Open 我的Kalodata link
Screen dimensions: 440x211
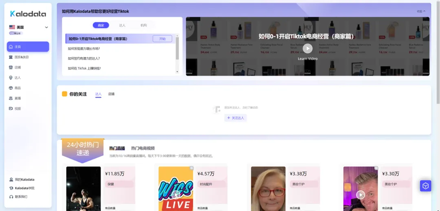pyautogui.click(x=25, y=179)
